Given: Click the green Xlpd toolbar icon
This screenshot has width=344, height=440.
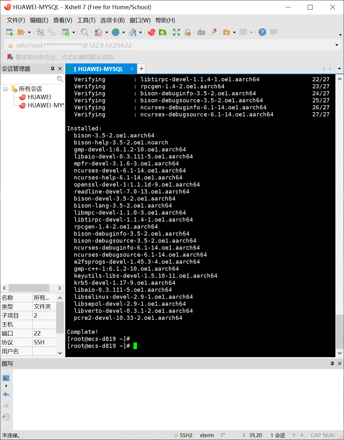Looking at the screenshot, I should pos(163,32).
